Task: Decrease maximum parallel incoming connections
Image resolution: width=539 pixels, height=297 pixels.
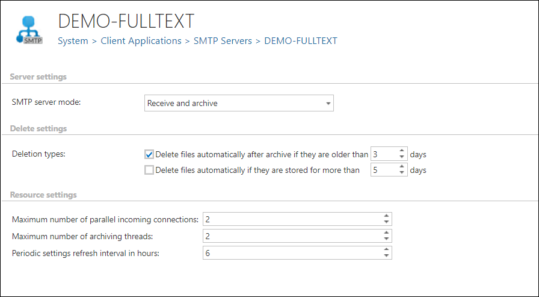Action: point(386,222)
